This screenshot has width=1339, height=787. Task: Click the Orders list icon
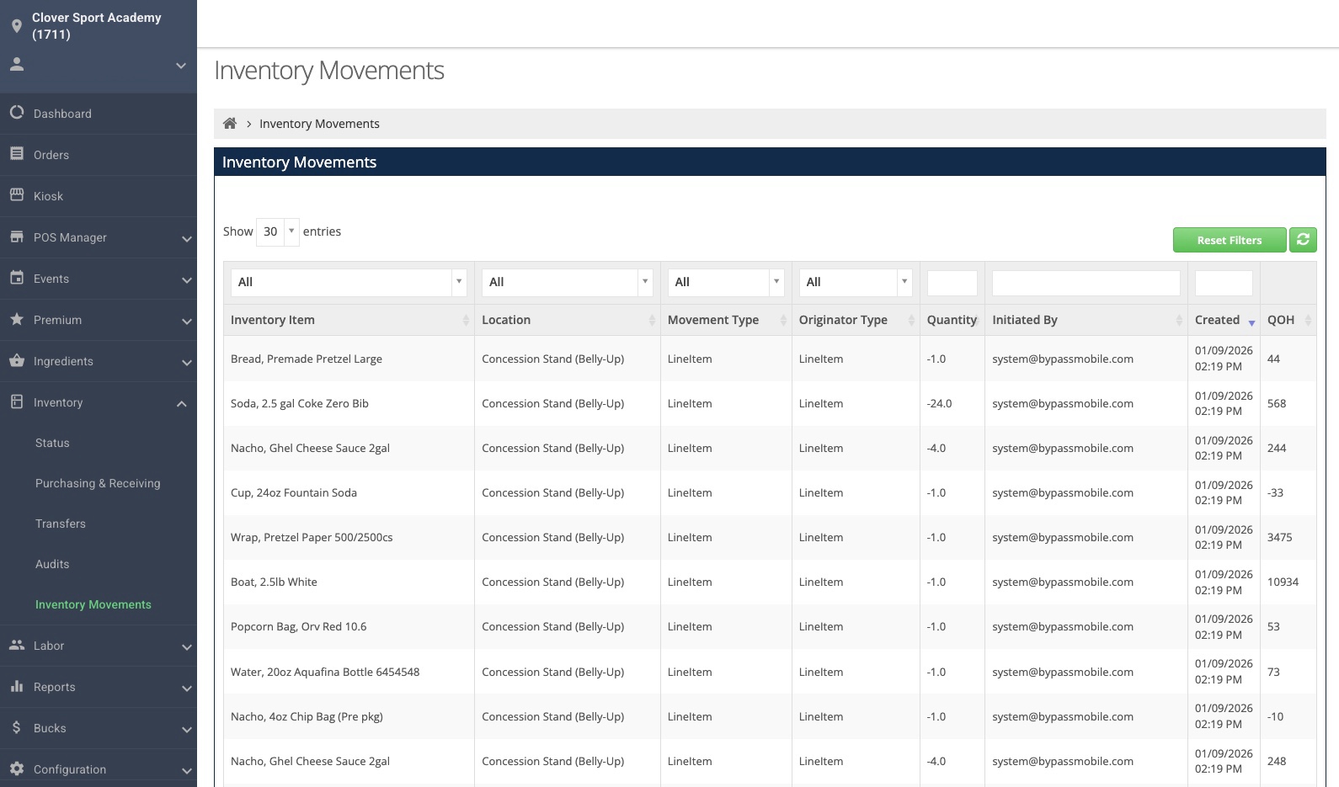coord(17,154)
